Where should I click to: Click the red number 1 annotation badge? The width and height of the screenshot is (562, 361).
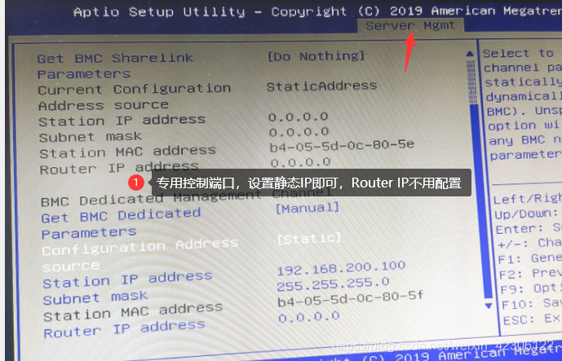(136, 183)
